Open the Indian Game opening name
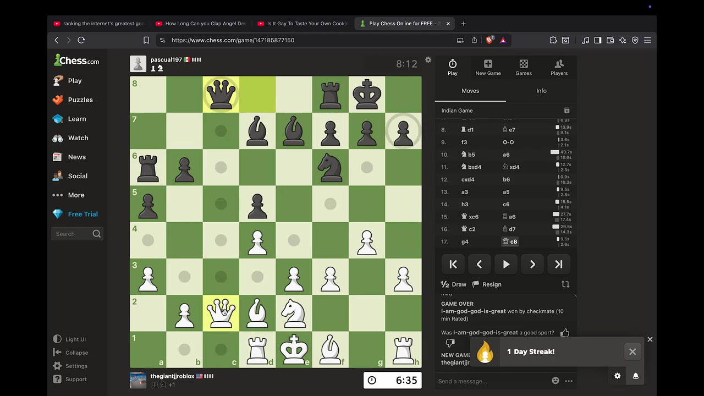 coord(457,111)
